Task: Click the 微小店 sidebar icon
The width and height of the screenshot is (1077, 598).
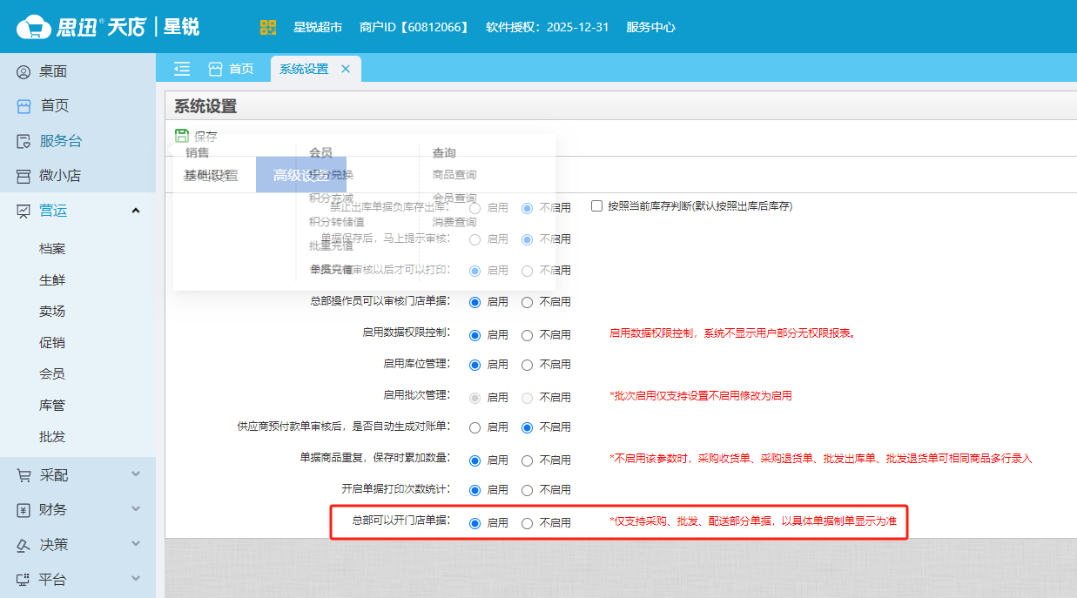Action: click(x=24, y=176)
